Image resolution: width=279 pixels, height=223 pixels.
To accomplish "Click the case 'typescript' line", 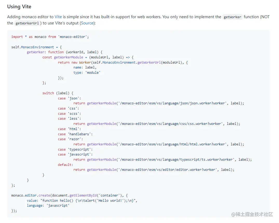I will [75, 150].
